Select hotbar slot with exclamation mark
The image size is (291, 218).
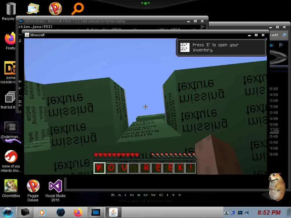pos(191,168)
